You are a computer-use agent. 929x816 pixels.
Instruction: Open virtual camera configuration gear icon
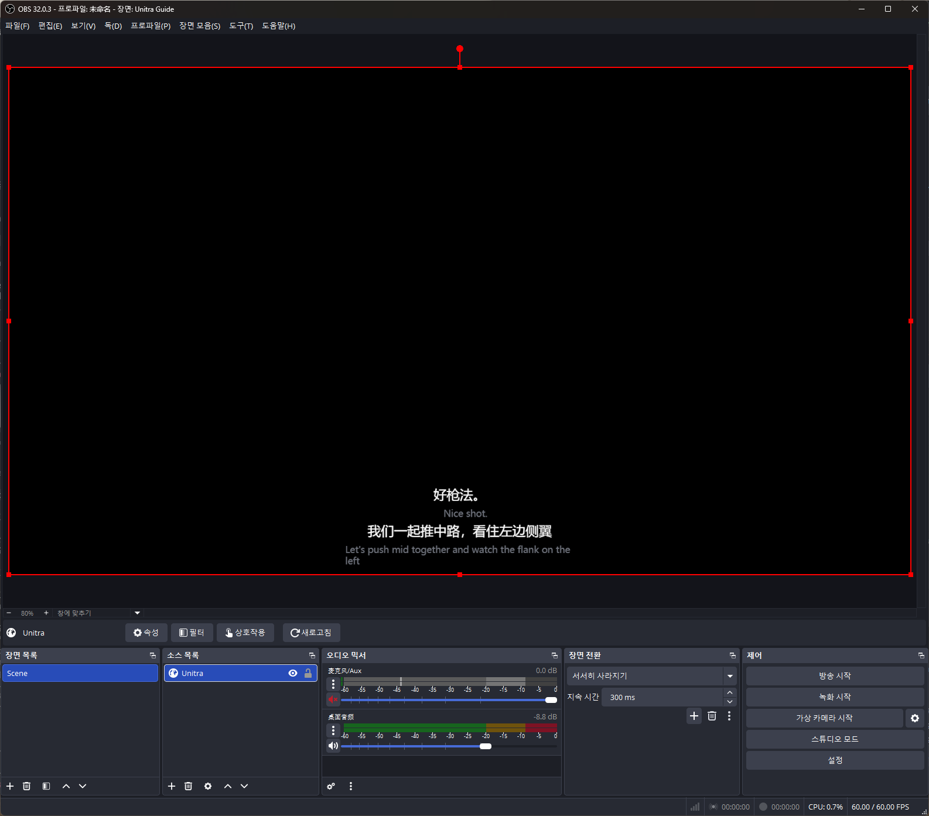coord(915,718)
